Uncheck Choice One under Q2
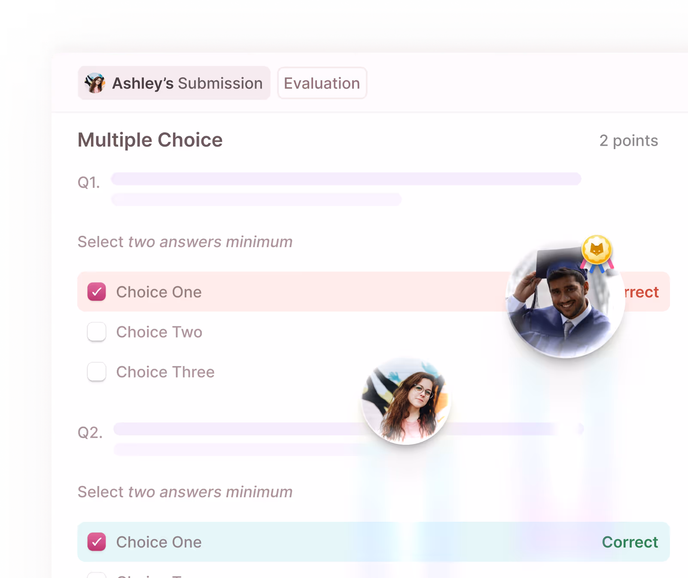 [x=97, y=542]
